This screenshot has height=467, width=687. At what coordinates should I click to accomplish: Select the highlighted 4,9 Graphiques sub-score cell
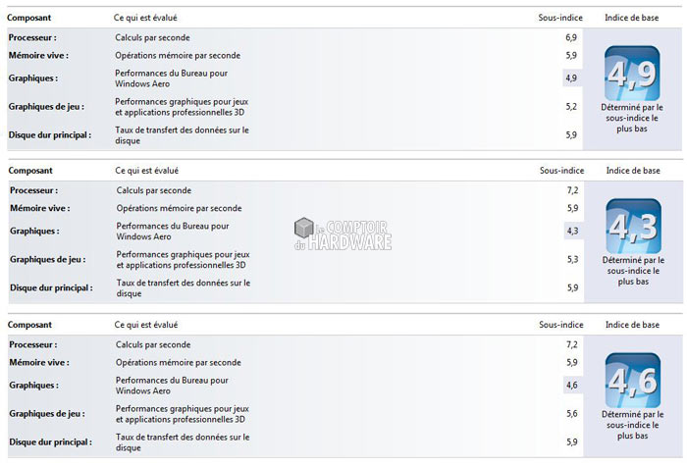pos(571,78)
